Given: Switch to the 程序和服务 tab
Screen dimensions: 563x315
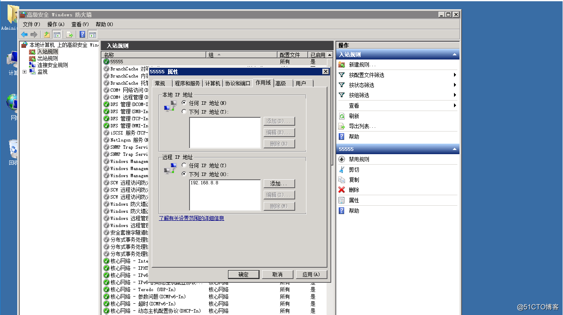Looking at the screenshot, I should point(187,83).
